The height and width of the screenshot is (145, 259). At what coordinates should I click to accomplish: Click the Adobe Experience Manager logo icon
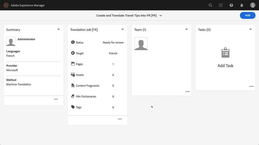(x=6, y=5)
